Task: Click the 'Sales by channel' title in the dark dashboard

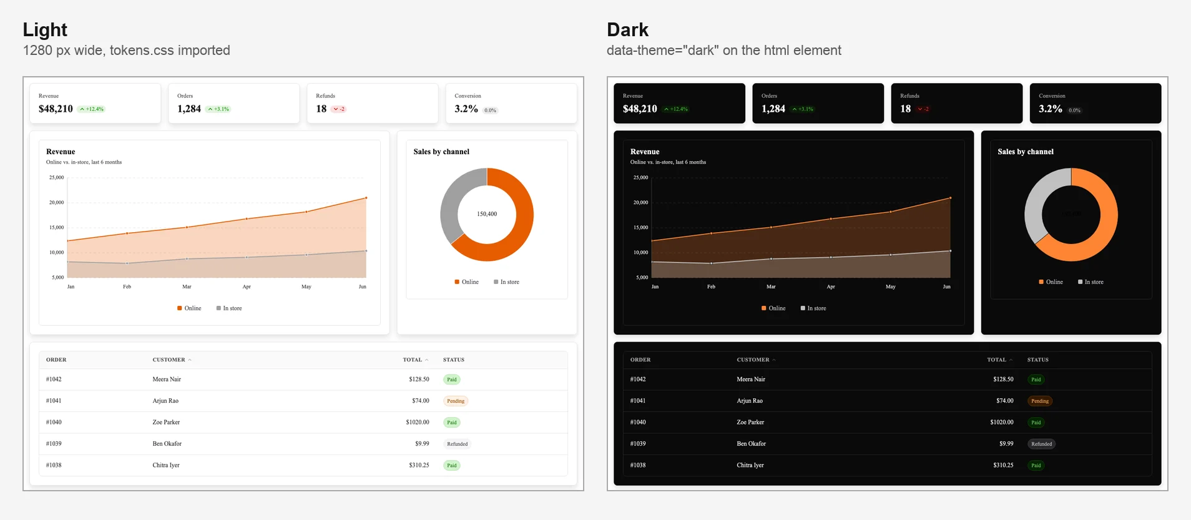Action: pyautogui.click(x=1026, y=152)
